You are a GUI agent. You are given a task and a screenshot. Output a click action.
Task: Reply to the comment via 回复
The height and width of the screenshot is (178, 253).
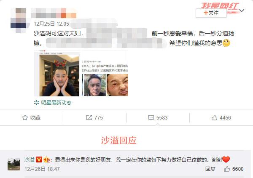pyautogui.click(x=210, y=169)
